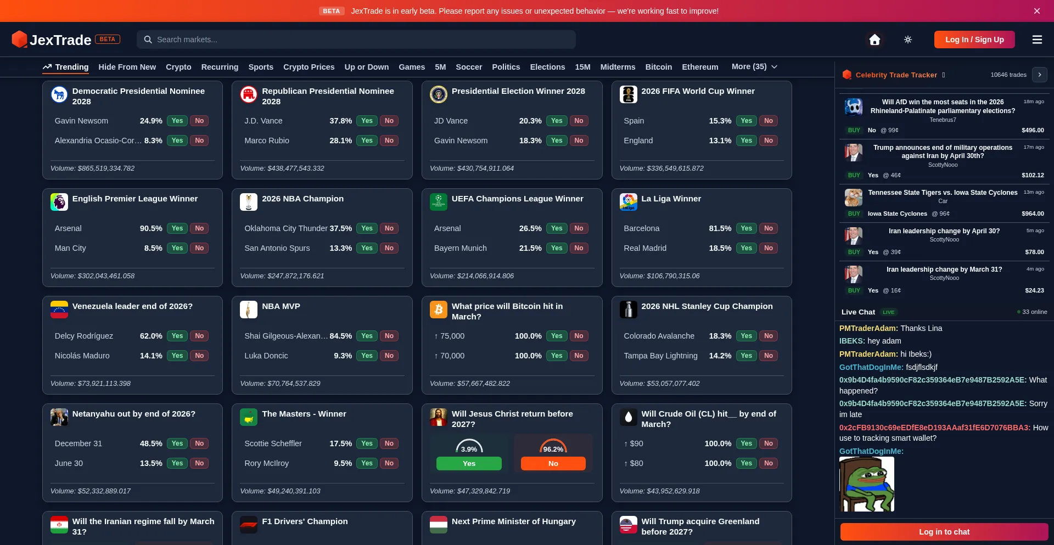Open F1 Drivers' Champion logo icon
The height and width of the screenshot is (545, 1054).
coord(249,525)
